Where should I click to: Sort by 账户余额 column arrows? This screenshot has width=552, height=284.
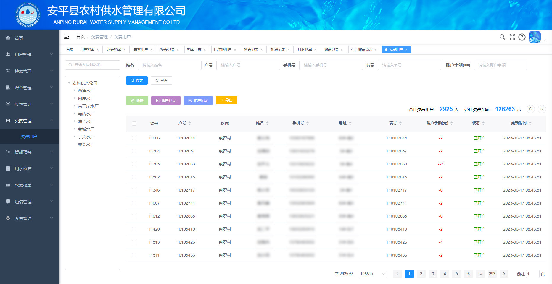[452, 123]
